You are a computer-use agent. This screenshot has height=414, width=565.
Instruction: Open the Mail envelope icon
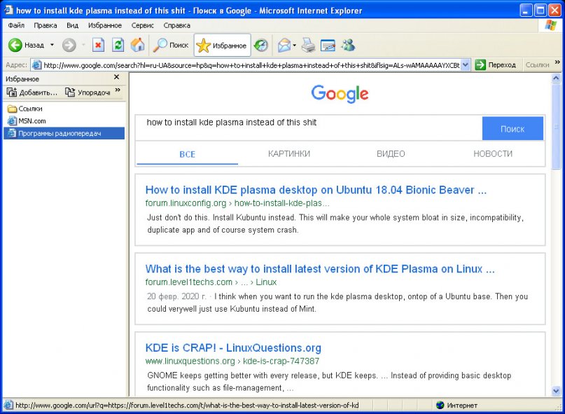tap(284, 45)
